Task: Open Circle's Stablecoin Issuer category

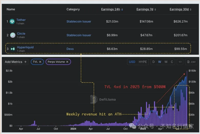Action: click(x=79, y=35)
